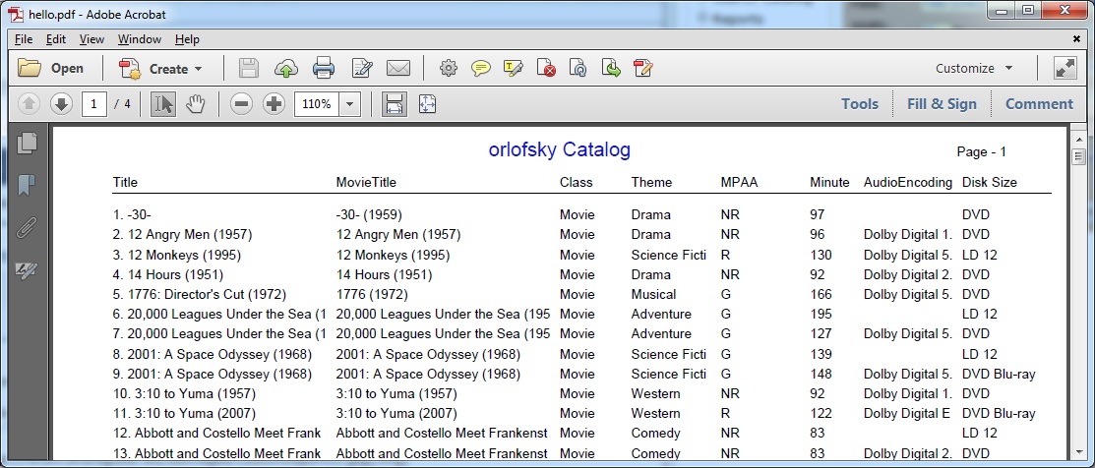
Task: Click the 'MovieTitle' column header
Action: [x=366, y=182]
